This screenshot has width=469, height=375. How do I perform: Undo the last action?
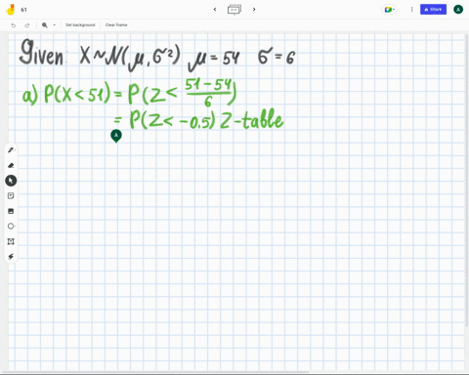pos(14,25)
